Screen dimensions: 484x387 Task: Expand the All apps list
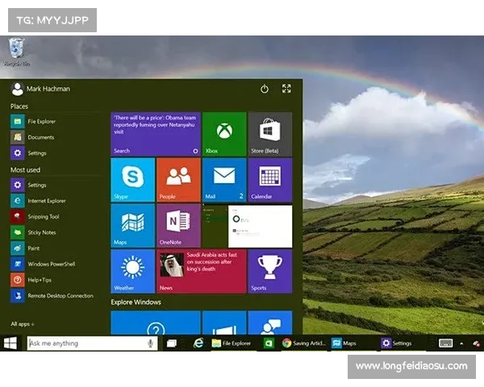click(x=23, y=323)
